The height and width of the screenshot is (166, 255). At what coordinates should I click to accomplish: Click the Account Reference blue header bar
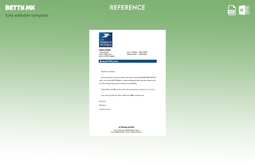pyautogui.click(x=128, y=61)
